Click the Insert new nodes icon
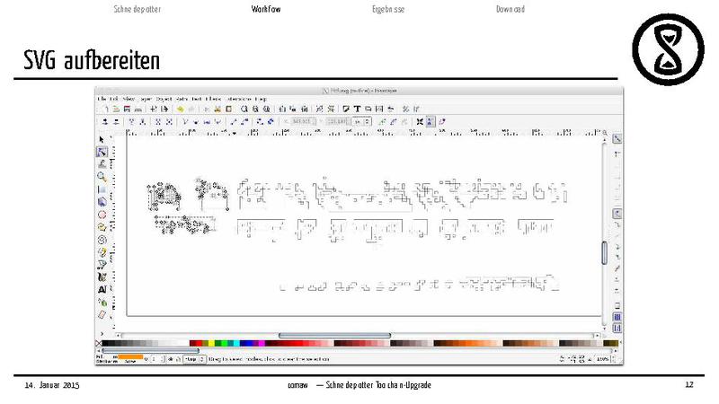This screenshot has width=719, height=404. (x=105, y=122)
